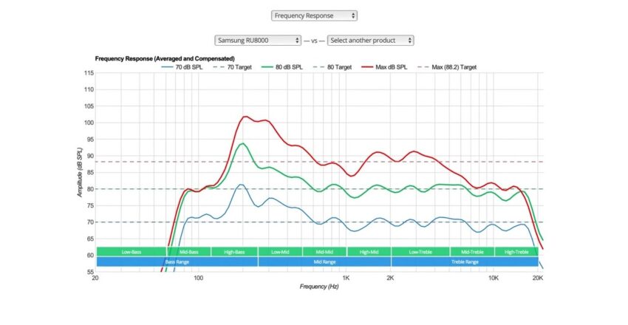Click the High-Bass range band
This screenshot has height=325, width=628.
(235, 252)
